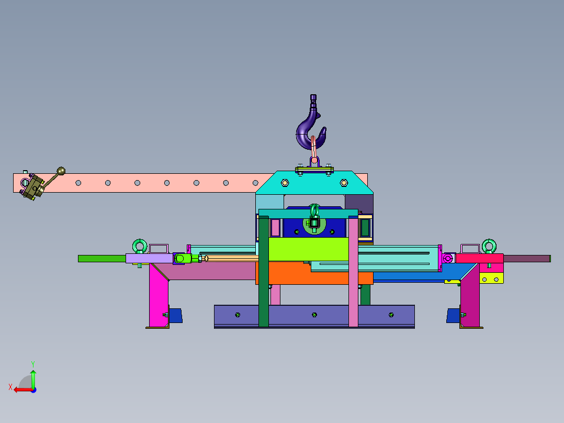This screenshot has height=423, width=564.
Task: Pick the yellow block with two holes
Action: click(491, 279)
